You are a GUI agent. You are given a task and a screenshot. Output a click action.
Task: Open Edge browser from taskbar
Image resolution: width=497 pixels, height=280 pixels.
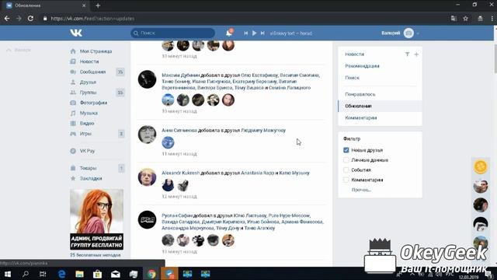pyautogui.click(x=61, y=274)
